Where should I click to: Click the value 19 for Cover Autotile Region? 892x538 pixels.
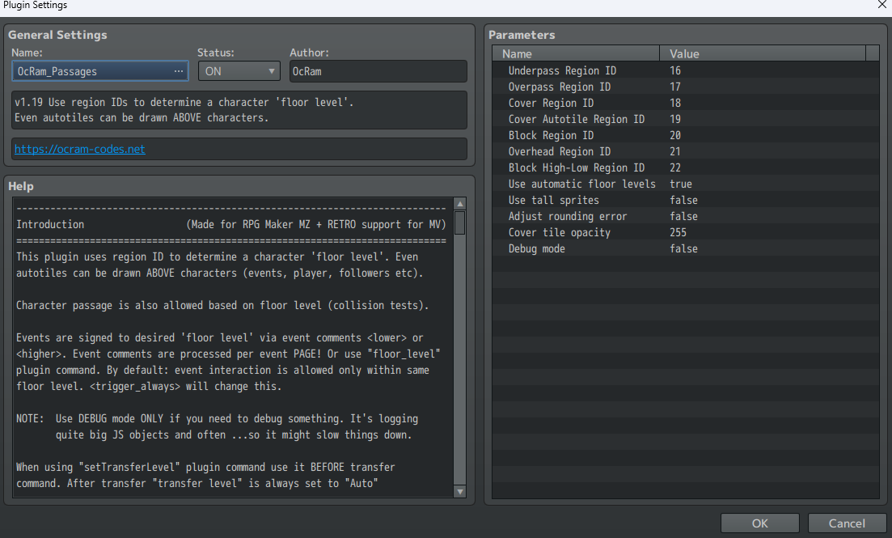pos(675,119)
